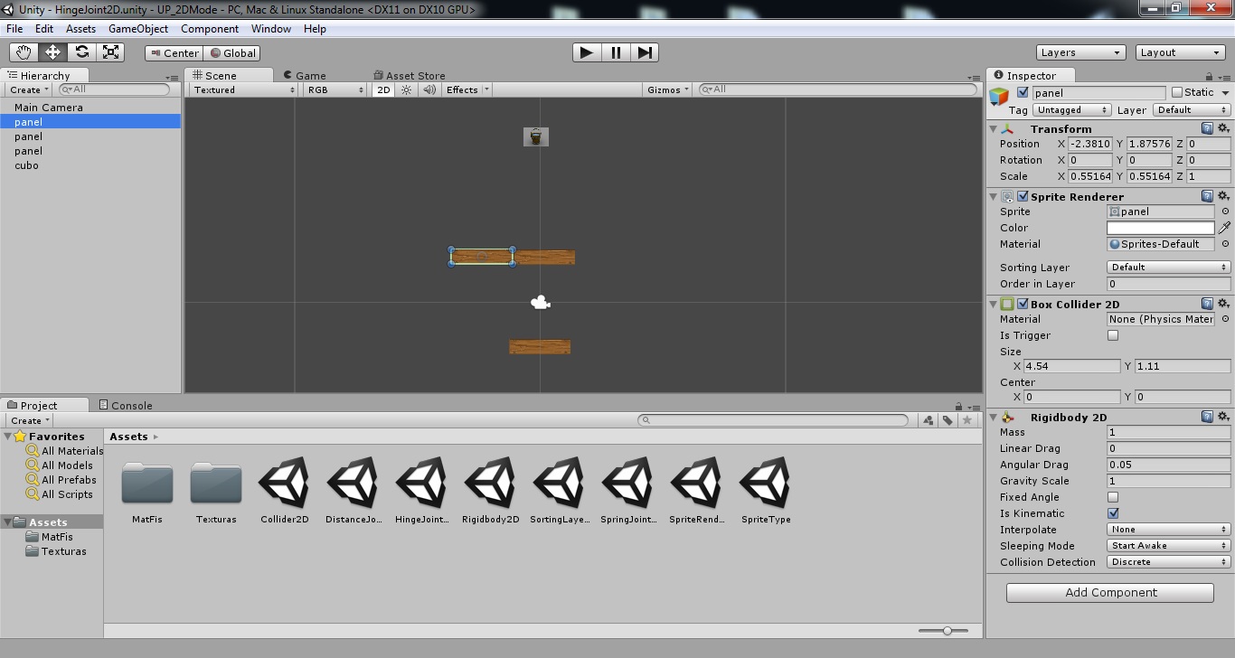Select the Hand tool in toolbar
1235x658 pixels.
tap(24, 52)
